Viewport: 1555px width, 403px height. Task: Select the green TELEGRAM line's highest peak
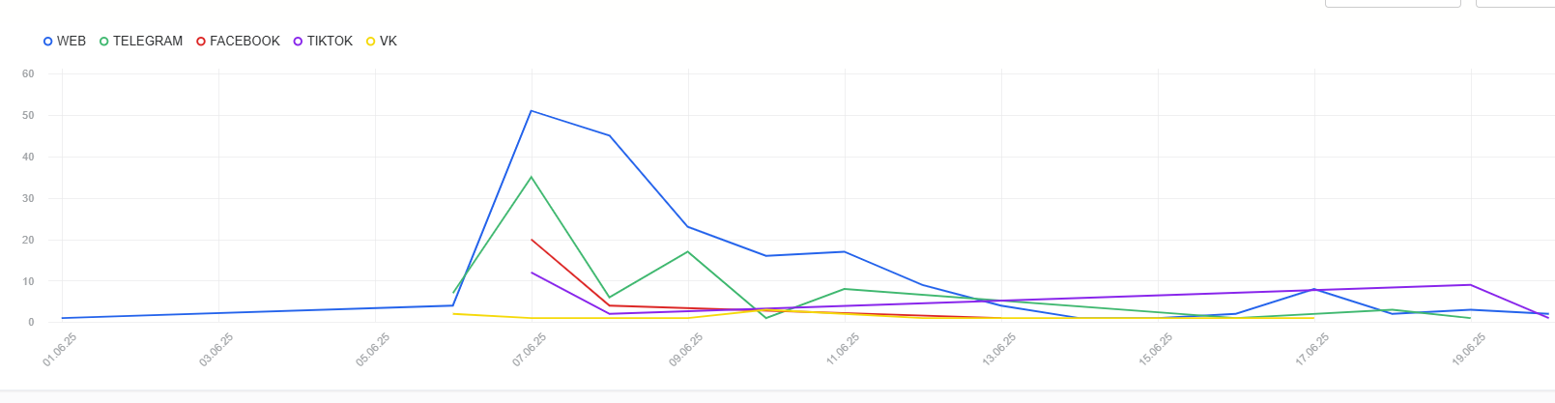[532, 177]
